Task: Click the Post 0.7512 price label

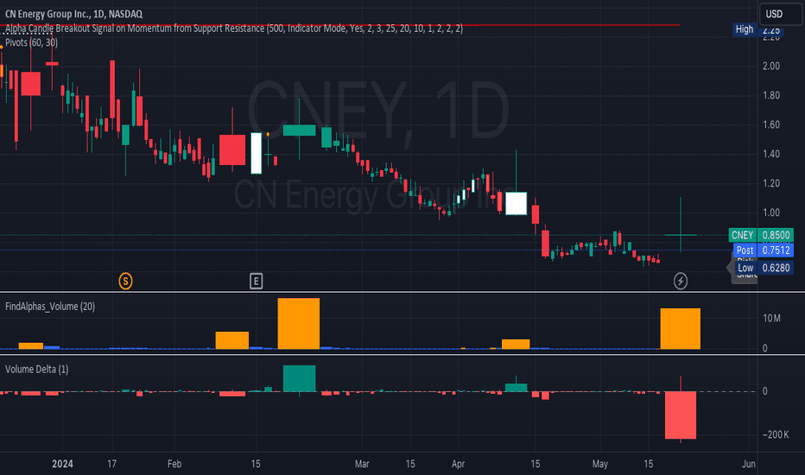Action: coord(764,250)
